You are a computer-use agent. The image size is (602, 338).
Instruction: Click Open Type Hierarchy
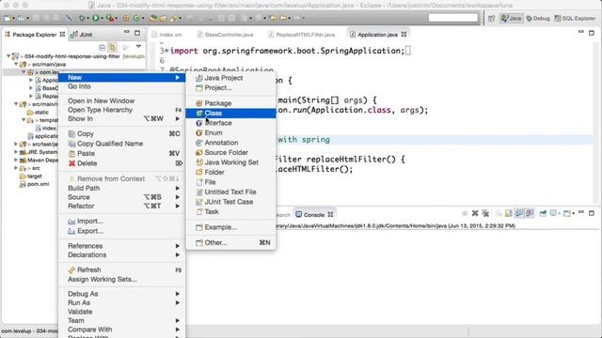click(x=121, y=110)
